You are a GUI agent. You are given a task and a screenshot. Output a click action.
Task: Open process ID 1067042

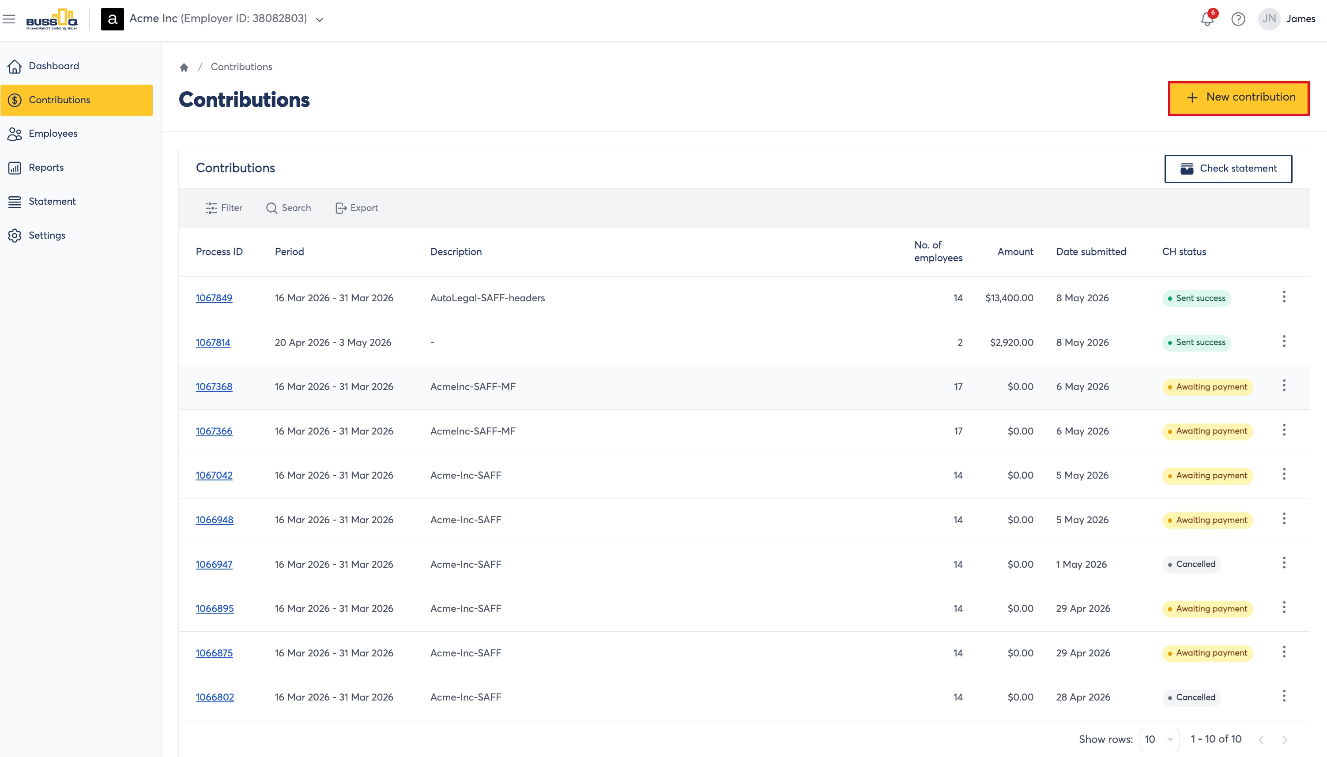[x=214, y=476]
